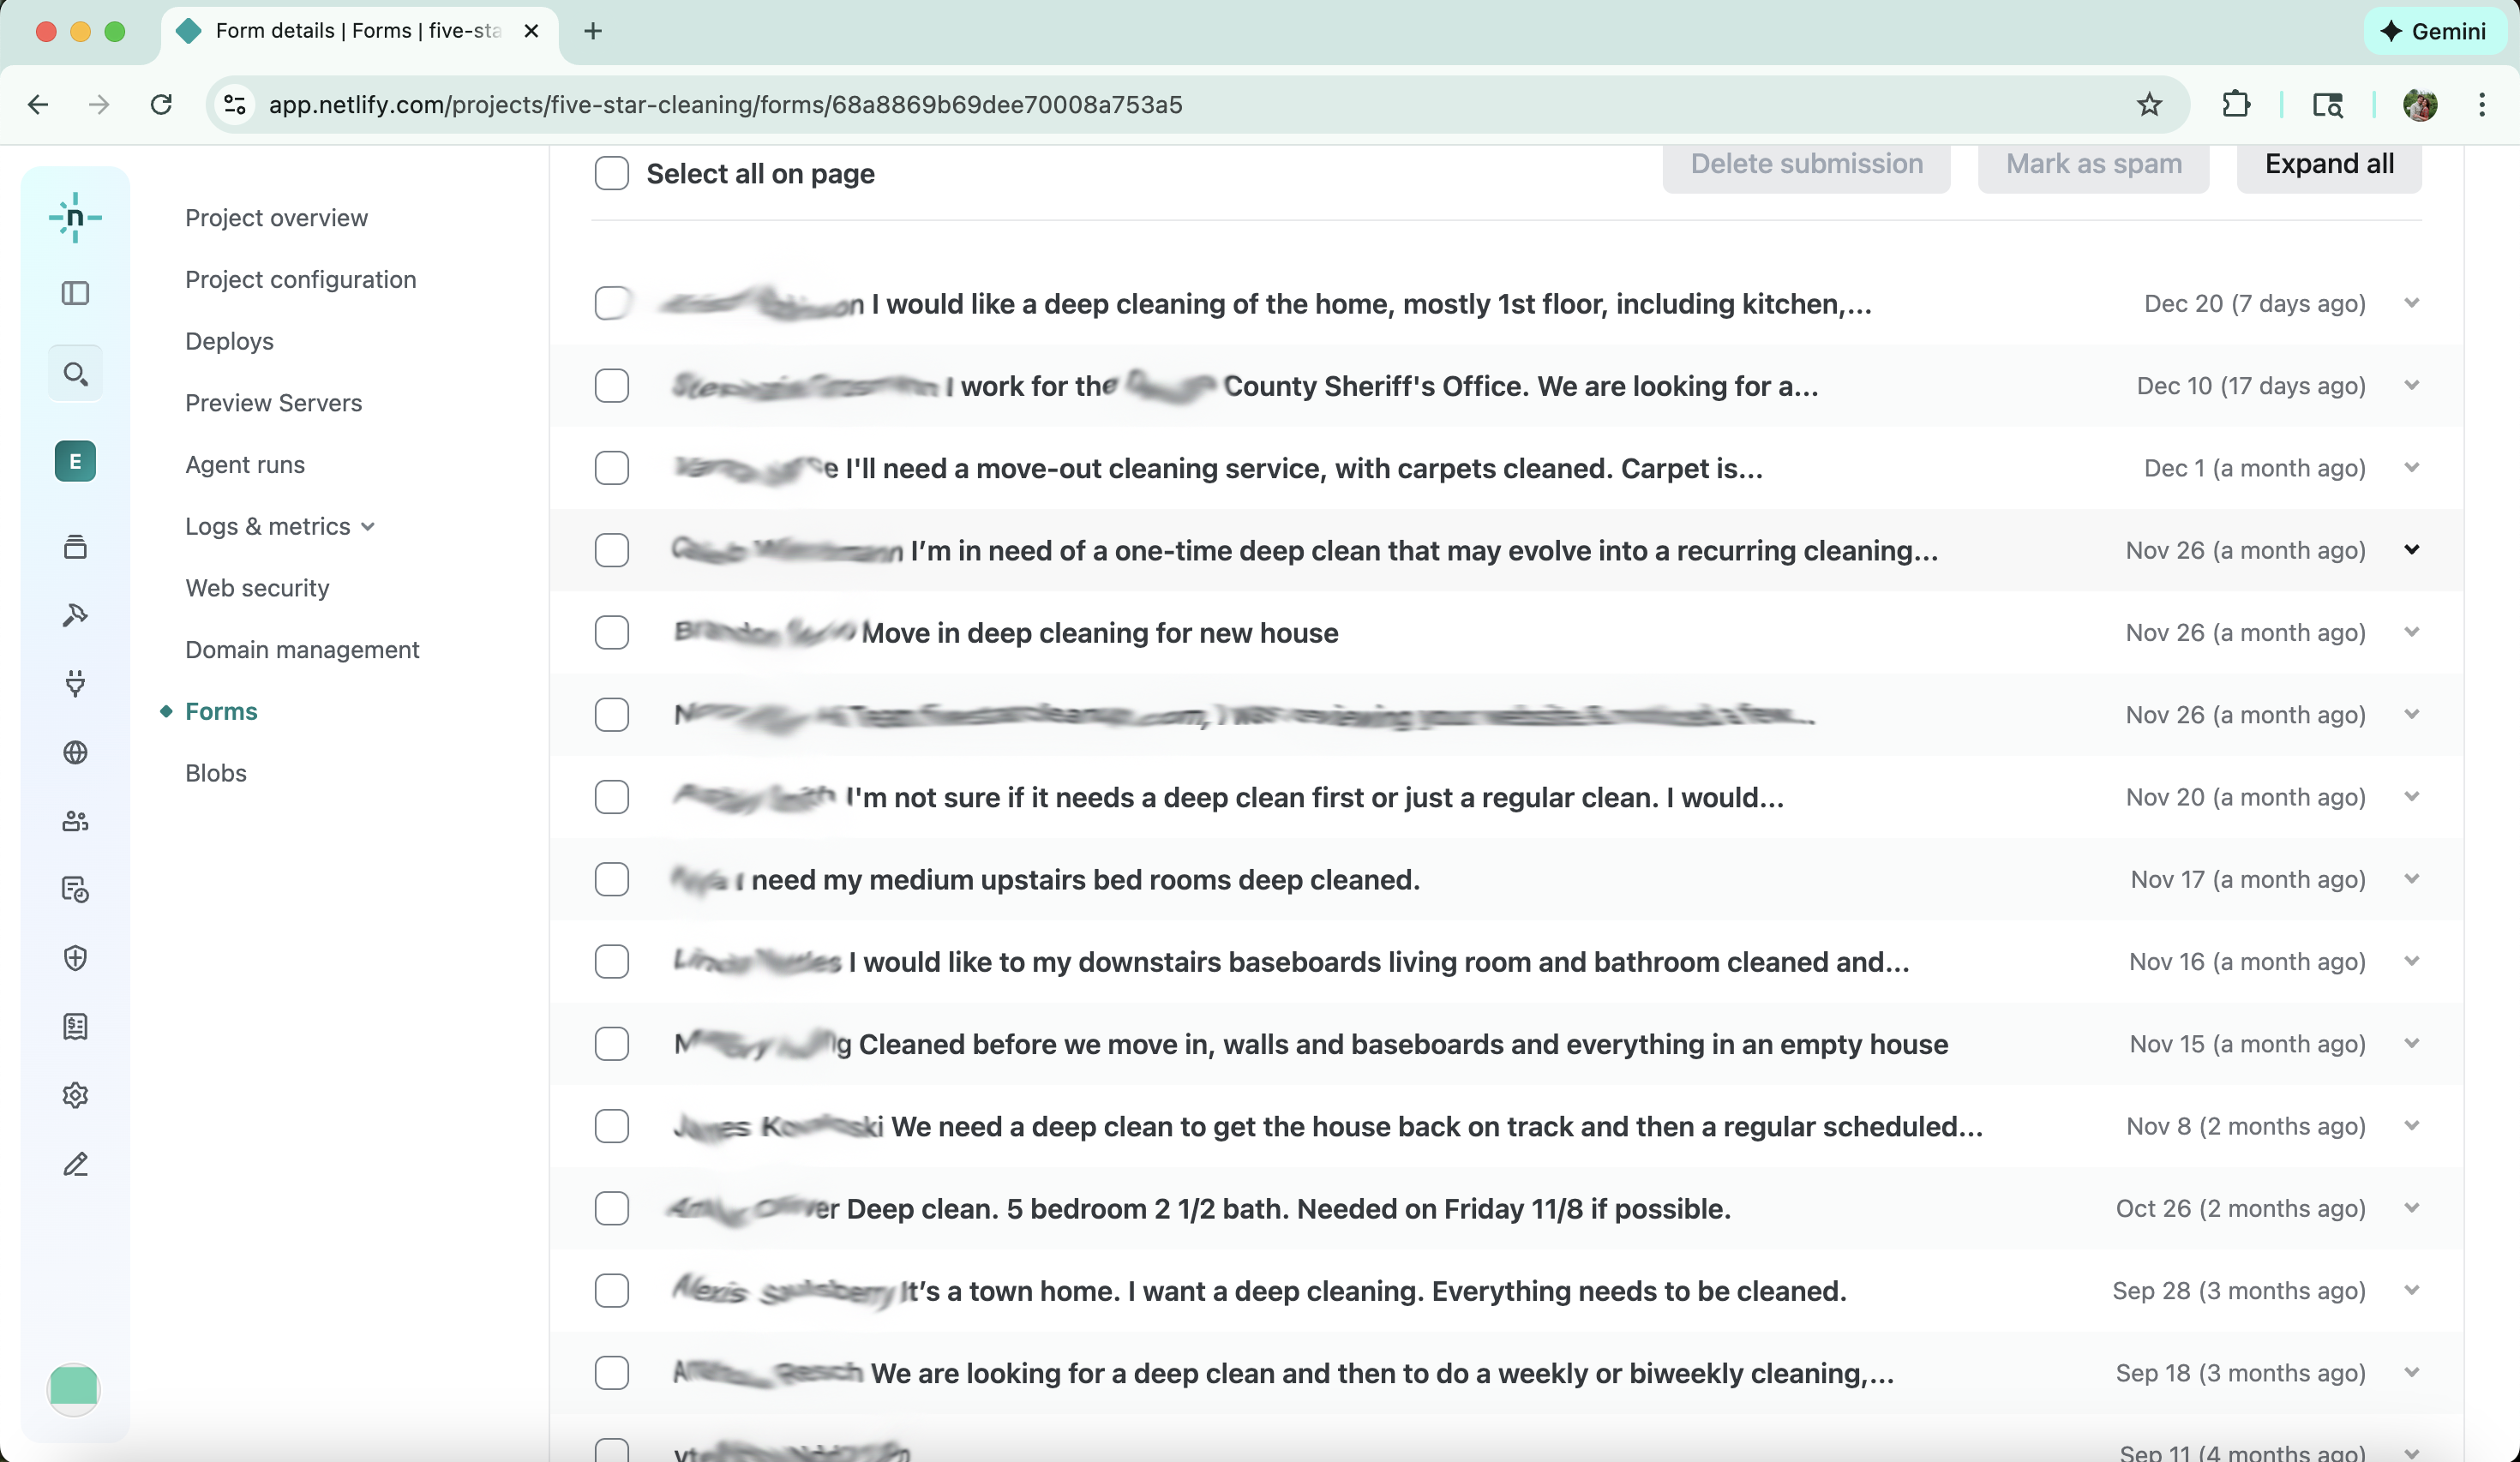
Task: Toggle the sidebar collapse panel icon
Action: (75, 292)
